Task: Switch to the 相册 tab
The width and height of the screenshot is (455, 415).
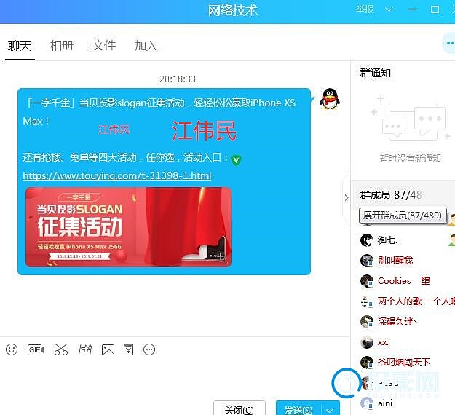Action: (x=62, y=45)
